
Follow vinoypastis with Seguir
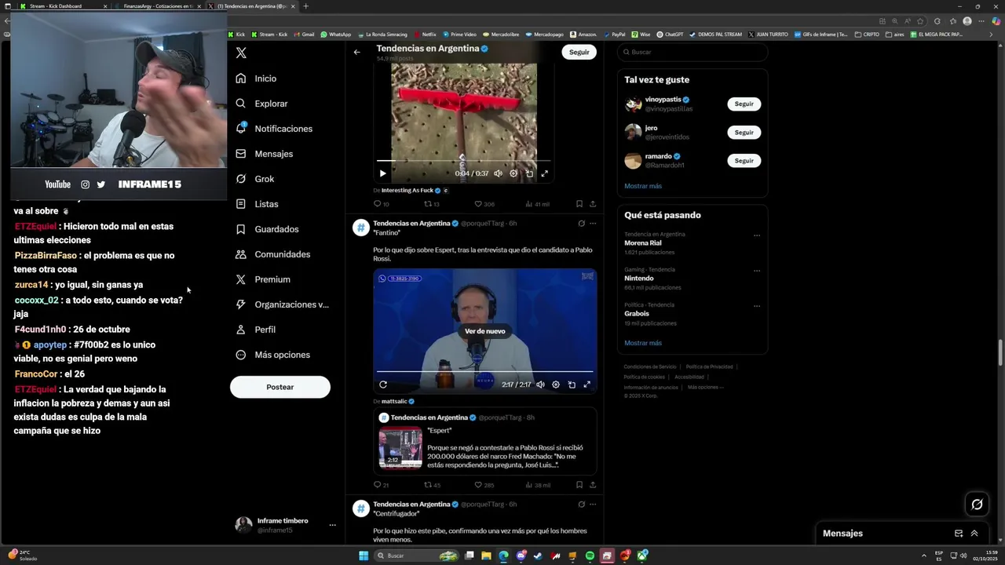744,104
